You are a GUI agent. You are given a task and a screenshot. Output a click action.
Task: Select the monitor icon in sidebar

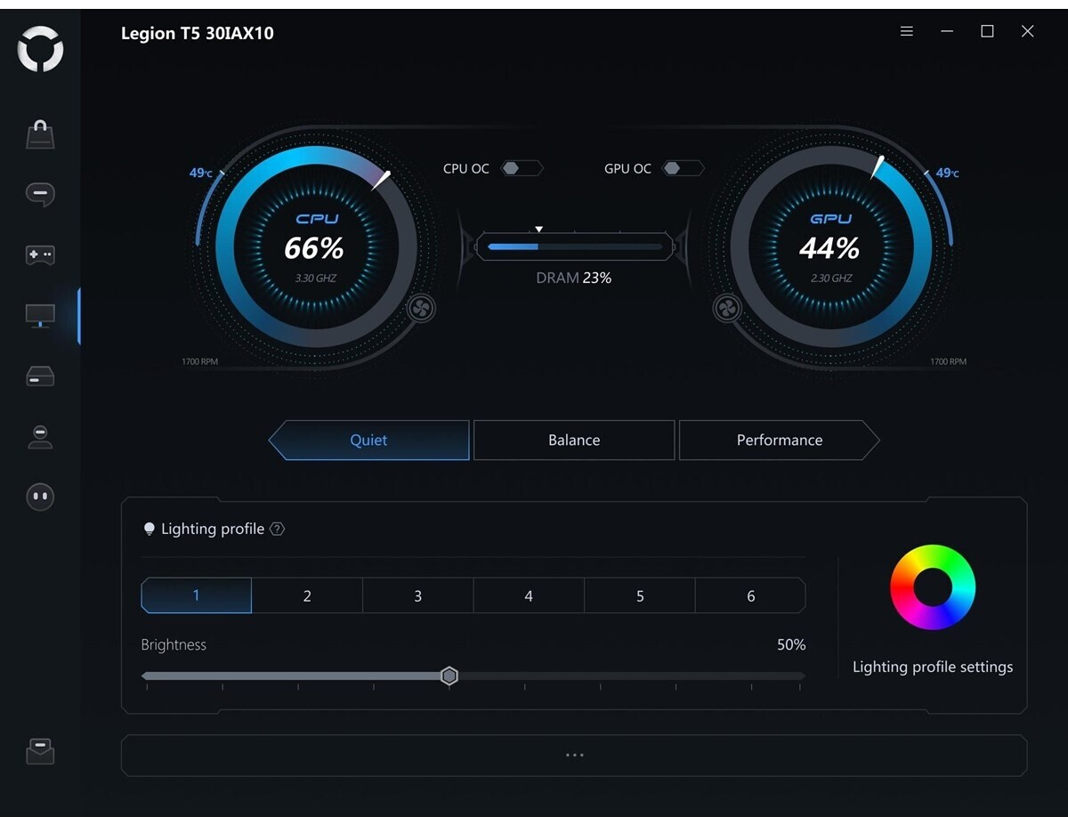point(40,315)
